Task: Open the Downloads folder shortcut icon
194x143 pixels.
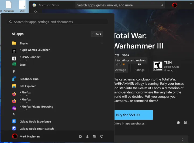Action: click(x=88, y=136)
